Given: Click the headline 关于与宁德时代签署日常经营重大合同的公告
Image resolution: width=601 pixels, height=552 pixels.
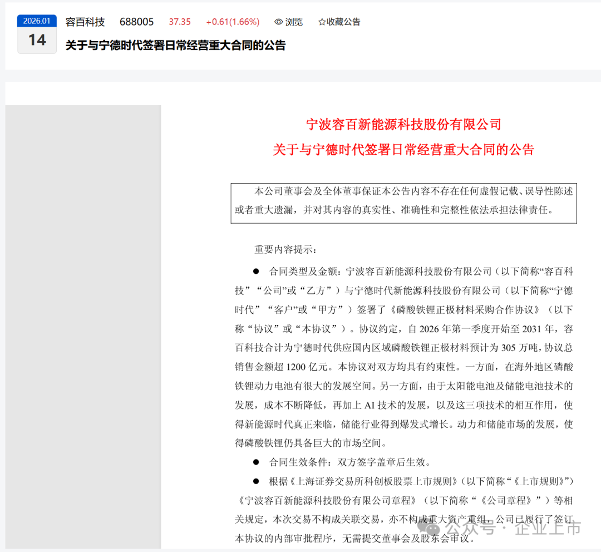Looking at the screenshot, I should 175,45.
